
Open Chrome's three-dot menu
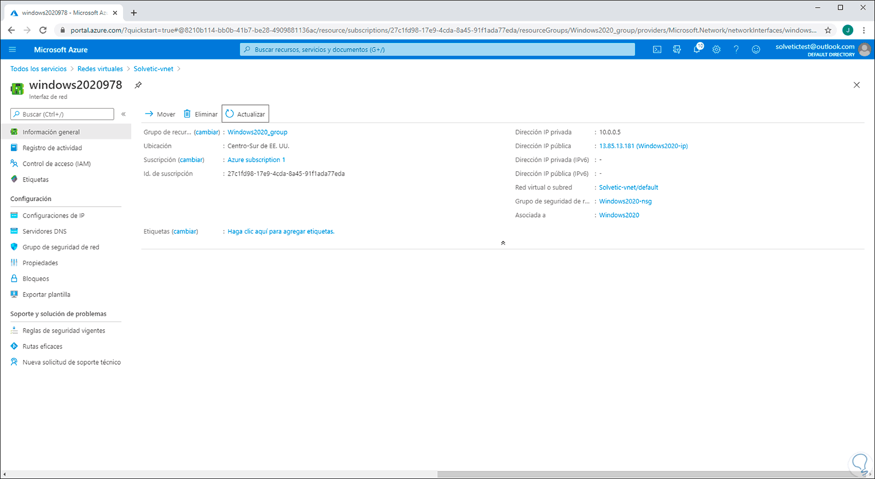[864, 31]
